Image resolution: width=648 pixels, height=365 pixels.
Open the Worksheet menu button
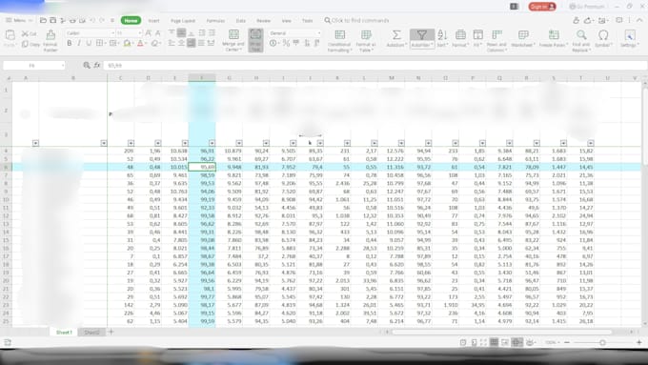point(523,38)
